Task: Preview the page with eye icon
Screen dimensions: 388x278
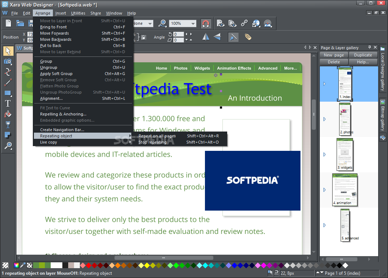Action: (221, 23)
